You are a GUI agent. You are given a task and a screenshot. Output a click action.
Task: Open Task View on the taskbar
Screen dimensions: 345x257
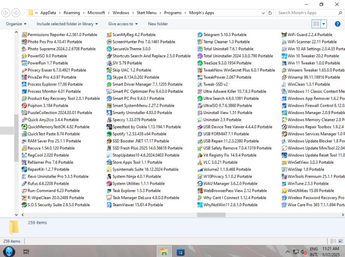pyautogui.click(x=26, y=251)
